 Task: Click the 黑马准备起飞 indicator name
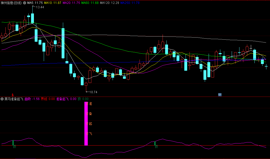pos(14,99)
